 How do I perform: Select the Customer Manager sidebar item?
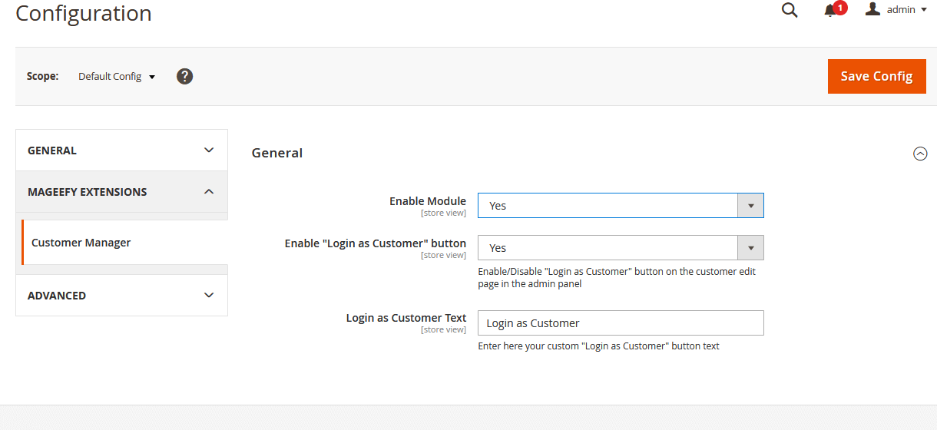point(81,243)
